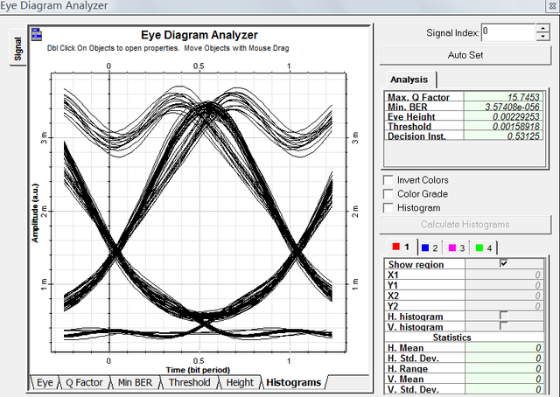Decrease Signal Index with down arrow
The image size is (560, 397).
[542, 36]
